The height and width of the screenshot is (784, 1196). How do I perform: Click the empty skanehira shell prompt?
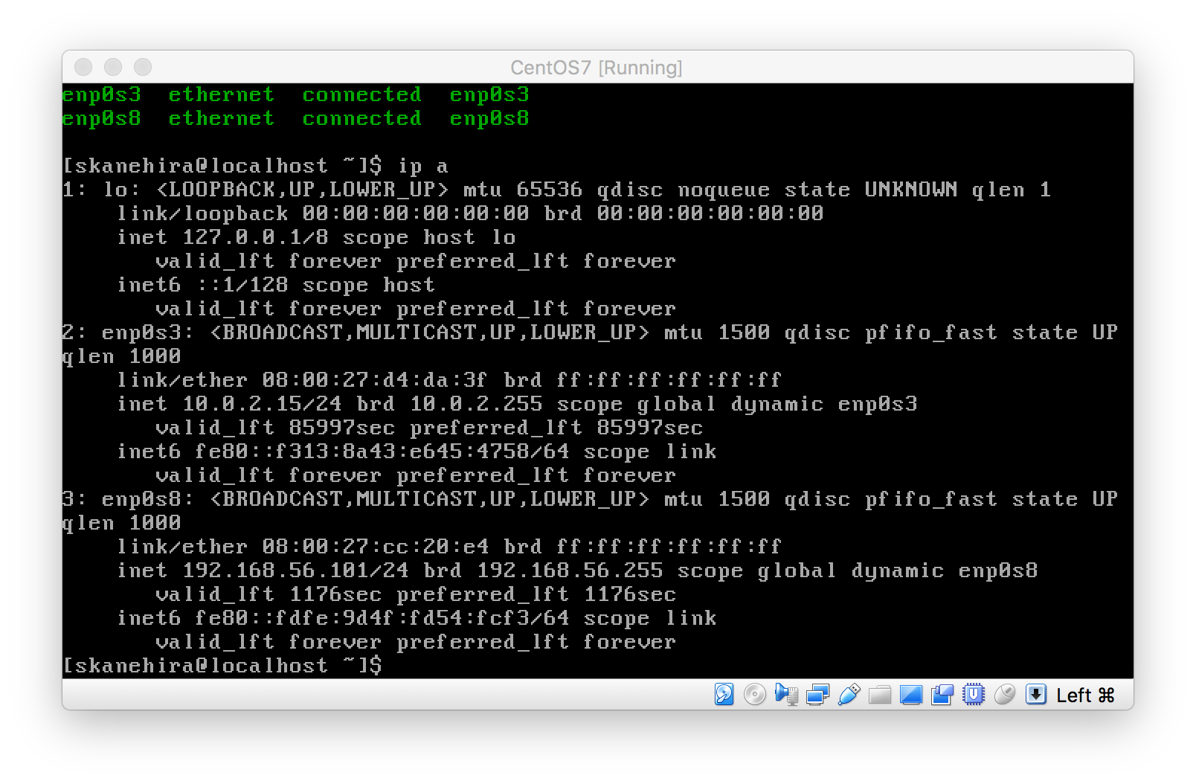[x=223, y=666]
